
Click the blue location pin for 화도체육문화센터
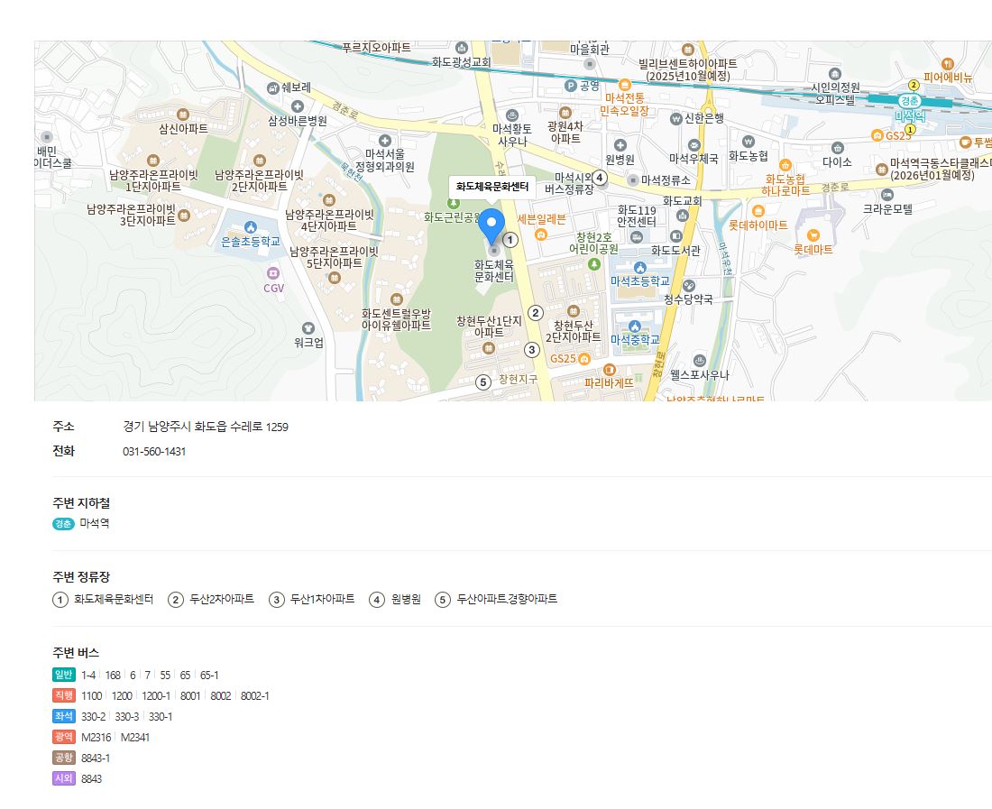click(x=491, y=226)
